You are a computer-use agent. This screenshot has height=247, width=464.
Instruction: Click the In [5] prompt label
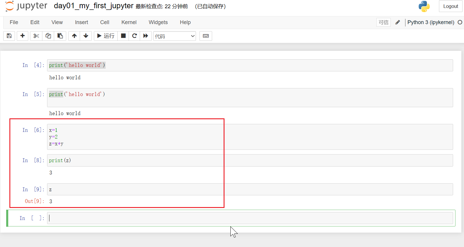33,94
